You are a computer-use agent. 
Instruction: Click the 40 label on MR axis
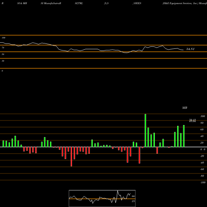[x=202, y=136]
